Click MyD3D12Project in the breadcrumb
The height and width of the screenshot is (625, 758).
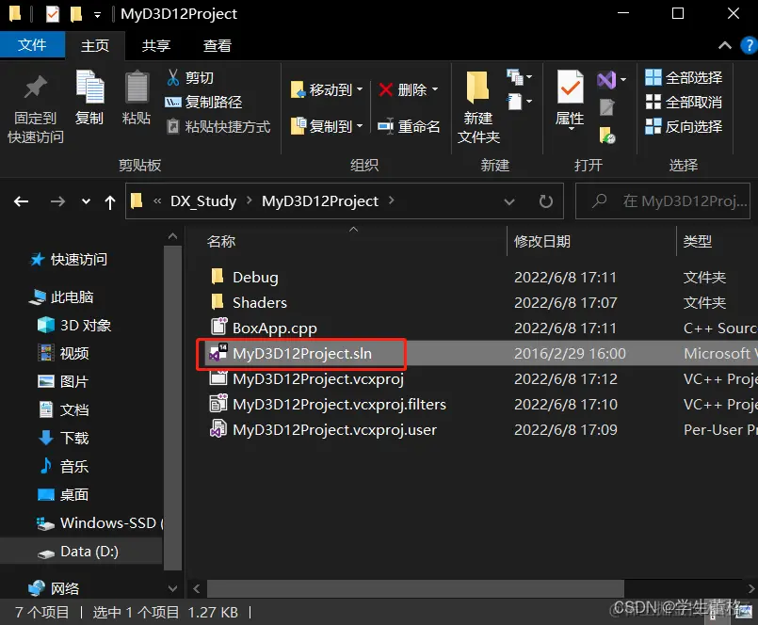point(319,201)
